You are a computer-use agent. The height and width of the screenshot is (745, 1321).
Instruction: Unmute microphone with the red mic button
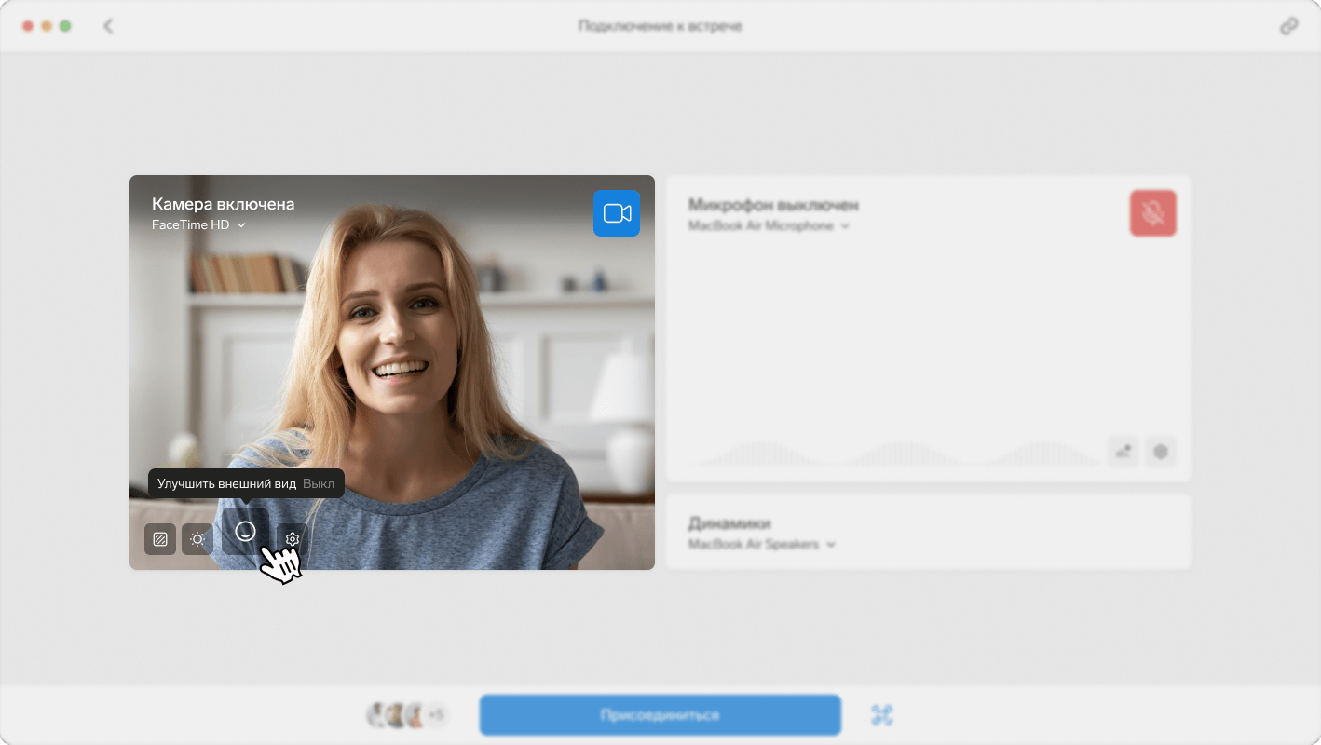click(1152, 213)
